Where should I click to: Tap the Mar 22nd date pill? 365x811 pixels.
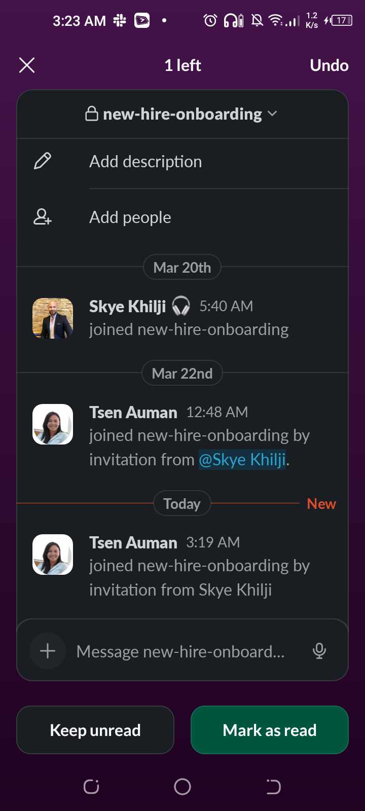click(182, 373)
